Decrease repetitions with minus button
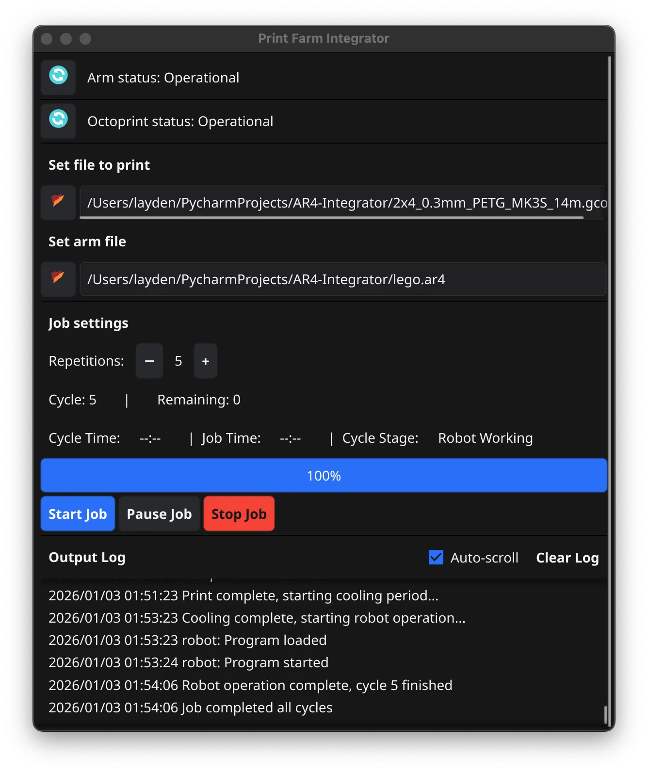The height and width of the screenshot is (772, 648). (149, 361)
